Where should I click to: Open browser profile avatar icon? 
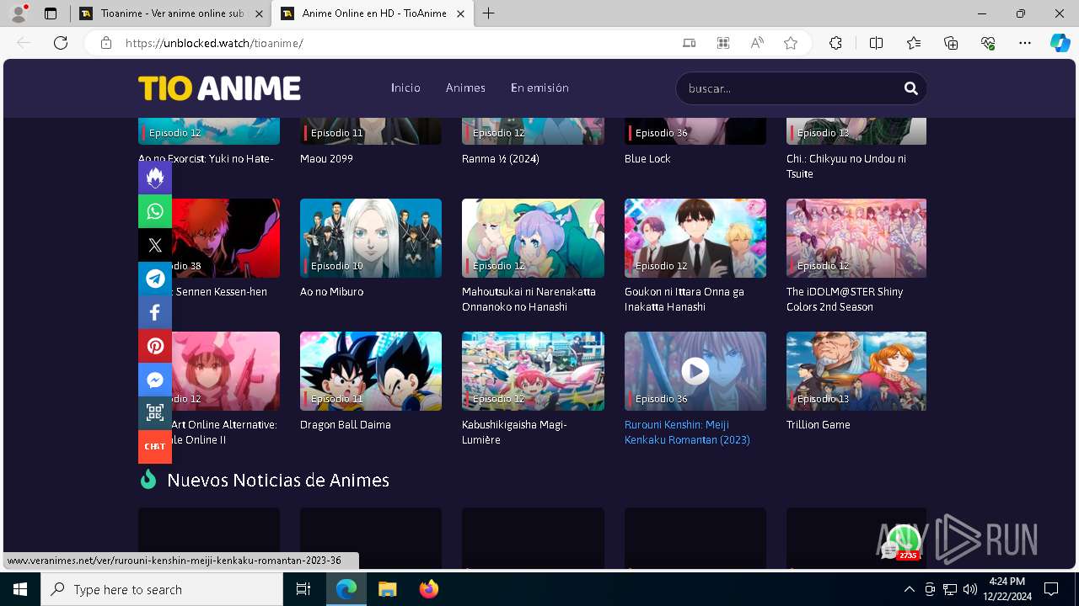tap(19, 13)
